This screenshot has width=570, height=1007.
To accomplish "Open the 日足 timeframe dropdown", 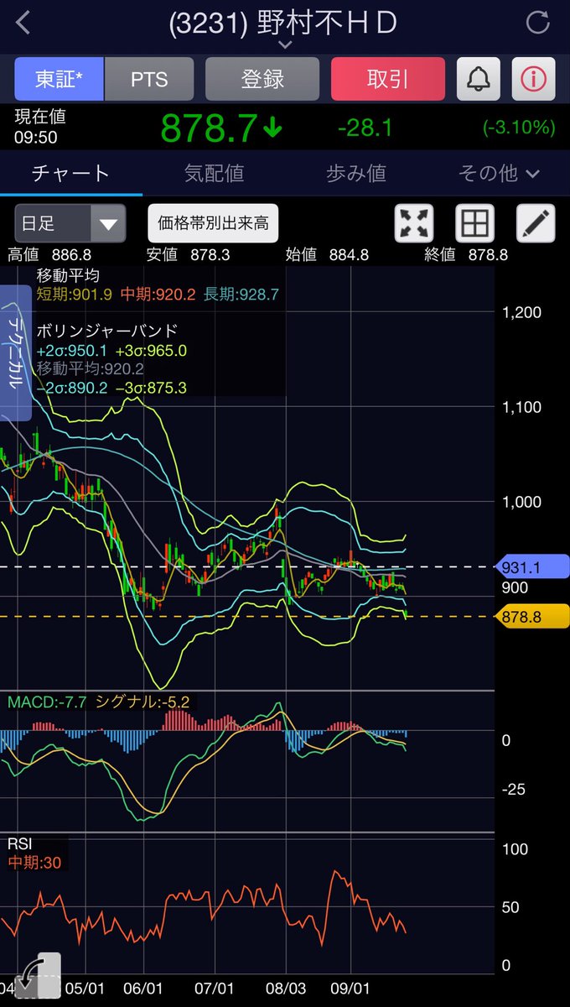I will pos(70,224).
